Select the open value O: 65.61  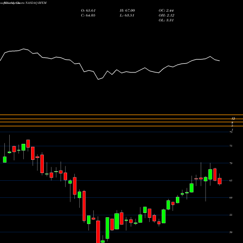click(x=88, y=11)
